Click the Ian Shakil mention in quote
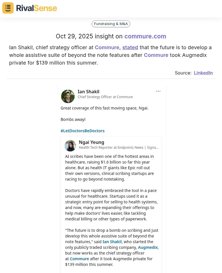The width and height of the screenshot is (222, 273). pos(112,242)
